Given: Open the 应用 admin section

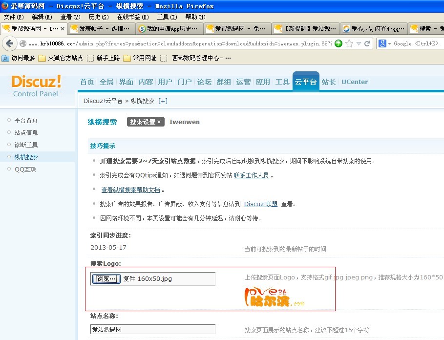Looking at the screenshot, I should pyautogui.click(x=263, y=82).
